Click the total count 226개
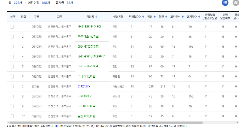The height and width of the screenshot is (130, 248). 18,3
